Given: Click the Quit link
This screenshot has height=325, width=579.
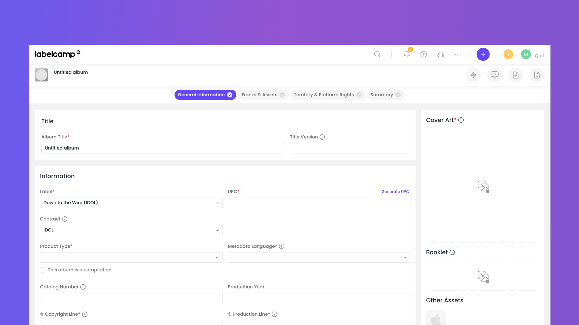Looking at the screenshot, I should [x=539, y=56].
